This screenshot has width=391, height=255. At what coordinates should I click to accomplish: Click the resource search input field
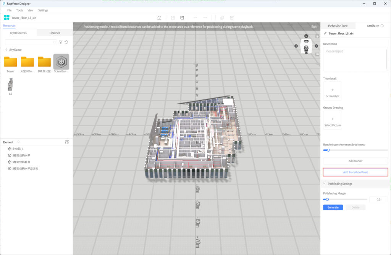pos(31,42)
